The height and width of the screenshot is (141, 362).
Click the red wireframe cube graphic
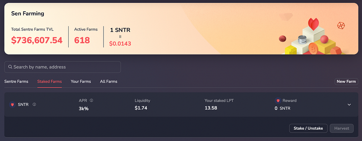[x=341, y=25]
